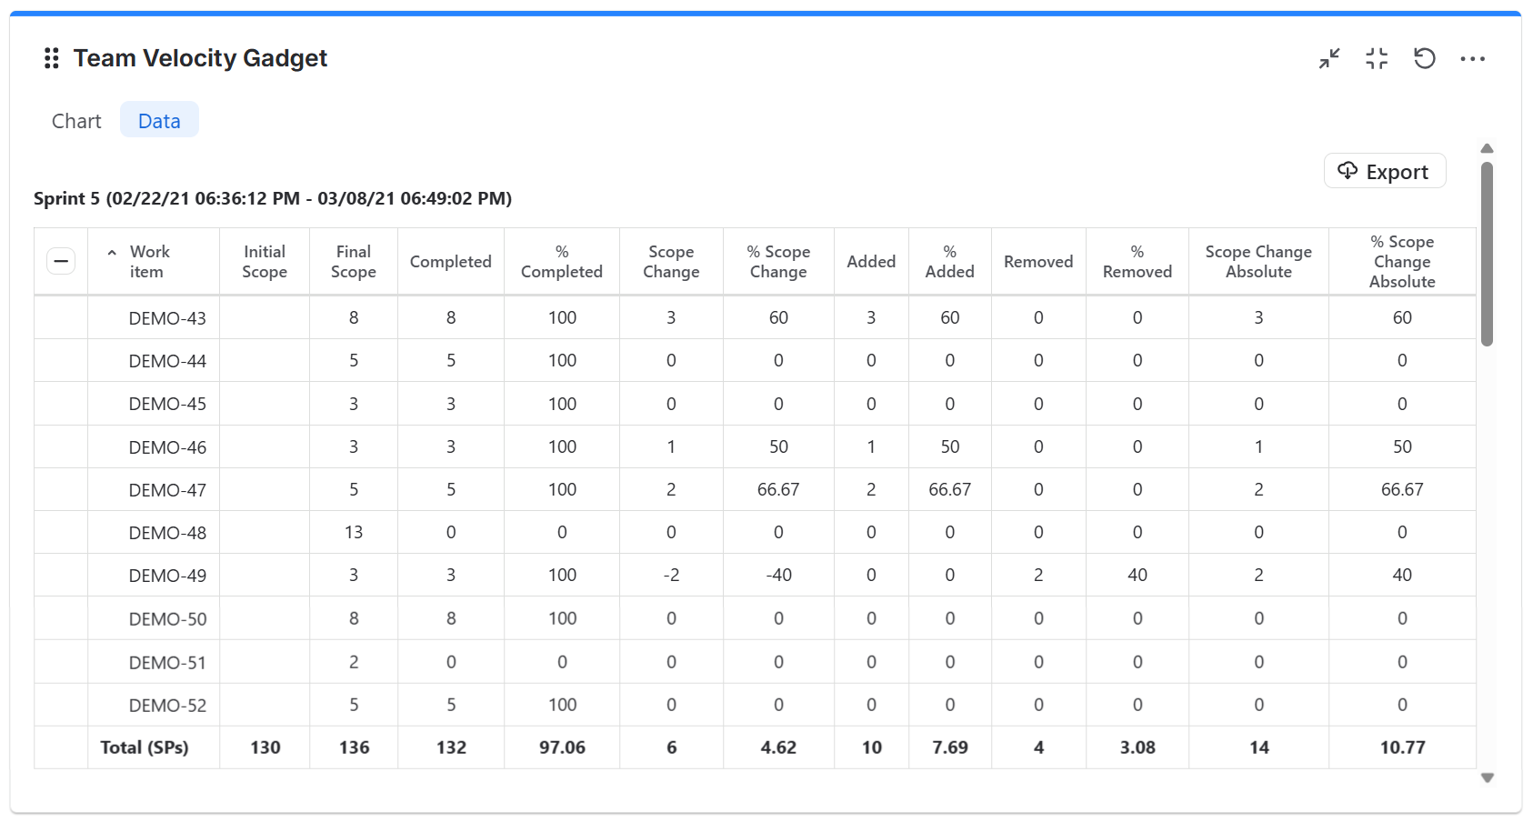This screenshot has height=822, width=1533.
Task: Click the Removed column header
Action: pyautogui.click(x=1038, y=262)
